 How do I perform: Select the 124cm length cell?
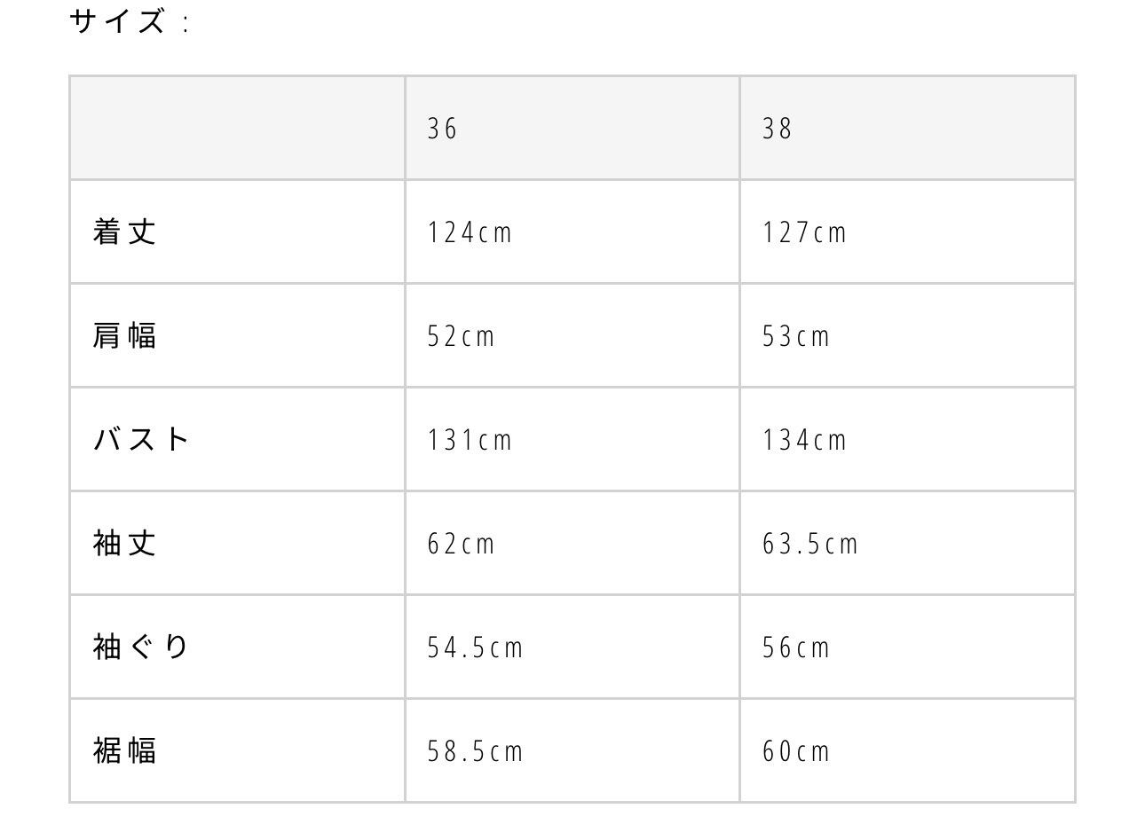(x=470, y=233)
